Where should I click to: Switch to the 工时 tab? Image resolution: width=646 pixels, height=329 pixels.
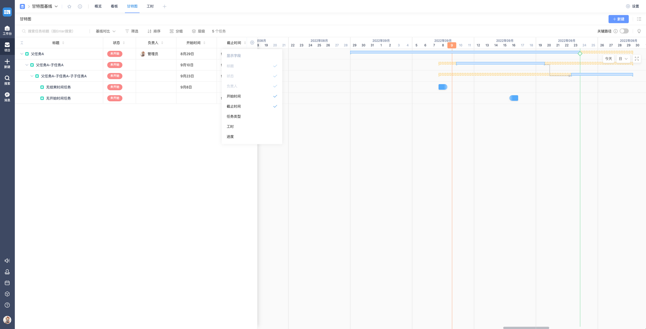click(x=150, y=6)
